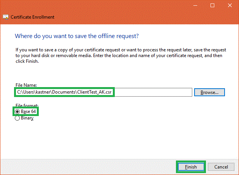This screenshot has height=175, width=239.
Task: Choose the Binary file format option
Action: tap(17, 118)
